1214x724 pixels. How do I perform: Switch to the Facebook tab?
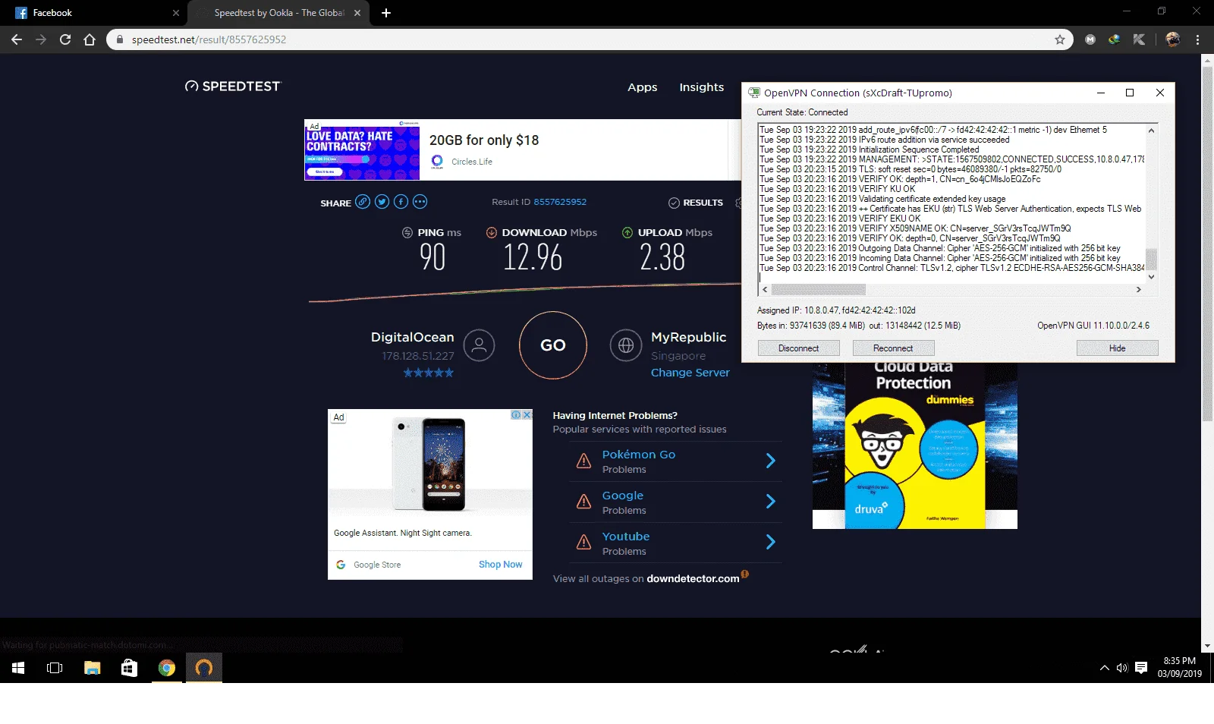click(95, 13)
